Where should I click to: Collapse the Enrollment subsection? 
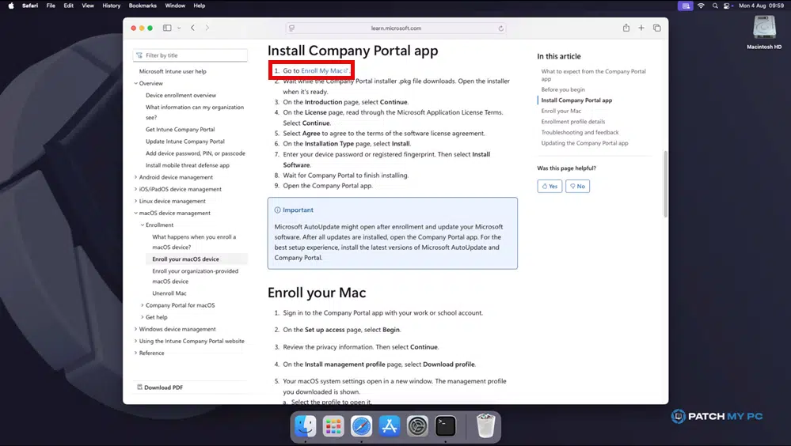(x=143, y=225)
